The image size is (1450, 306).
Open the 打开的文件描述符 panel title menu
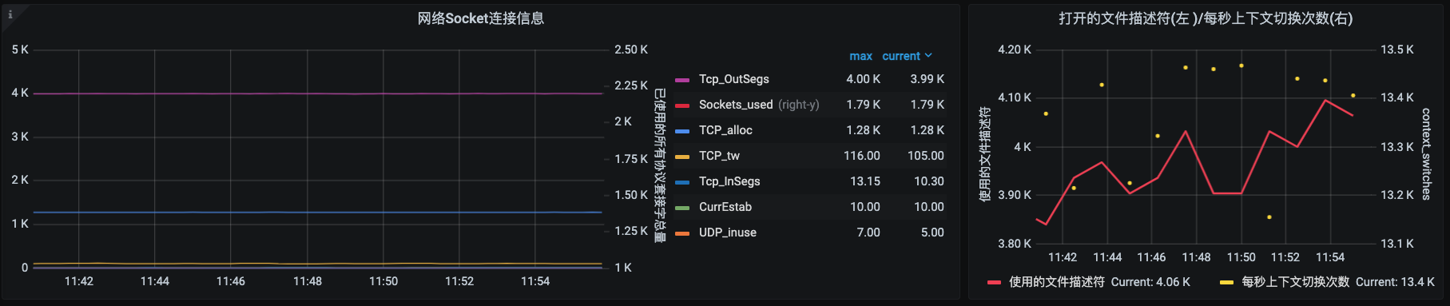point(1206,18)
